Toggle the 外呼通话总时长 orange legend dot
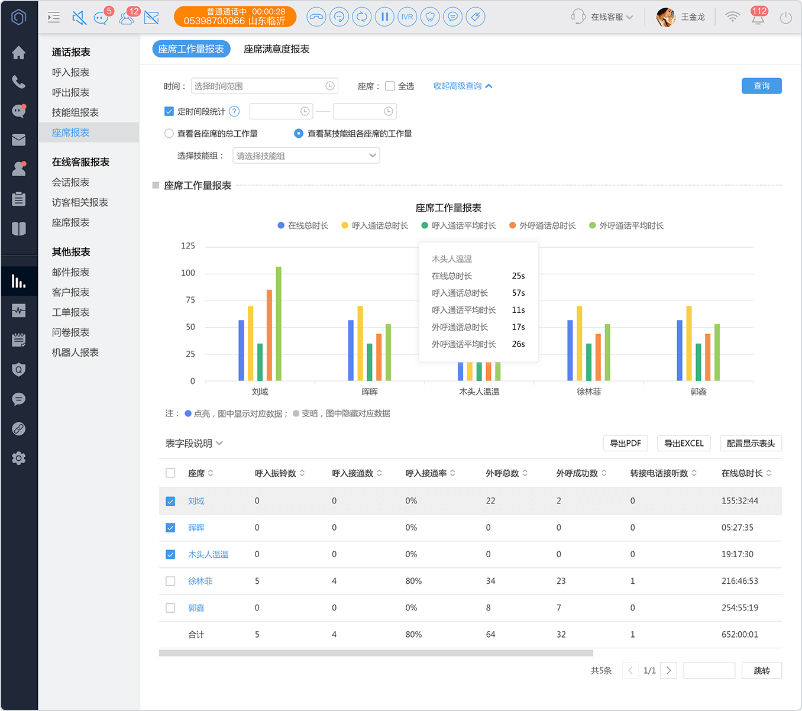Screen dimensions: 802x711 (x=513, y=225)
